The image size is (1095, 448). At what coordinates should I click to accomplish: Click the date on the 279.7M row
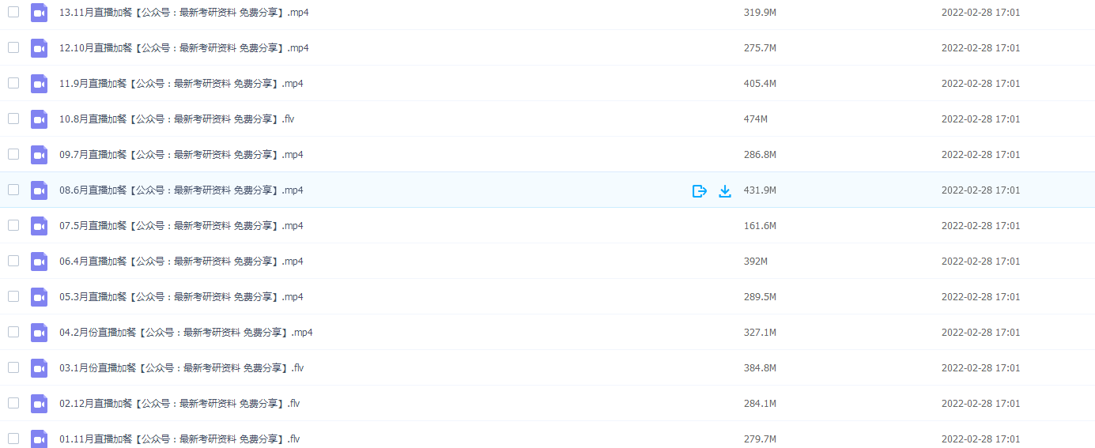tap(980, 439)
